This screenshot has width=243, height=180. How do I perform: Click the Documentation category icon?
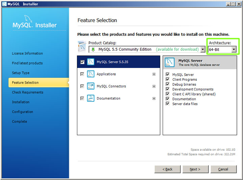tap(91, 98)
